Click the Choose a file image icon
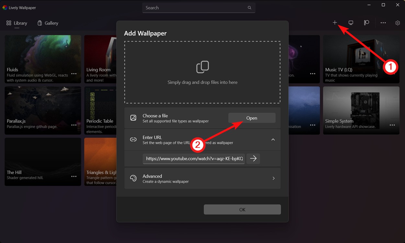The image size is (405, 243). (133, 118)
